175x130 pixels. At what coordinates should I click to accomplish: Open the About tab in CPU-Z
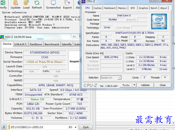click(x=164, y=8)
